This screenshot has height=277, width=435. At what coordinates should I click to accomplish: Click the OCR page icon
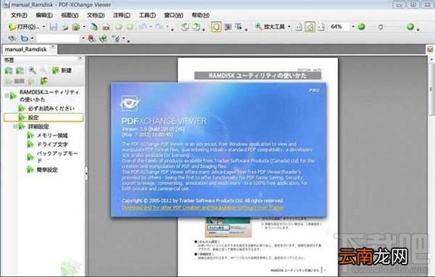pyautogui.click(x=107, y=27)
